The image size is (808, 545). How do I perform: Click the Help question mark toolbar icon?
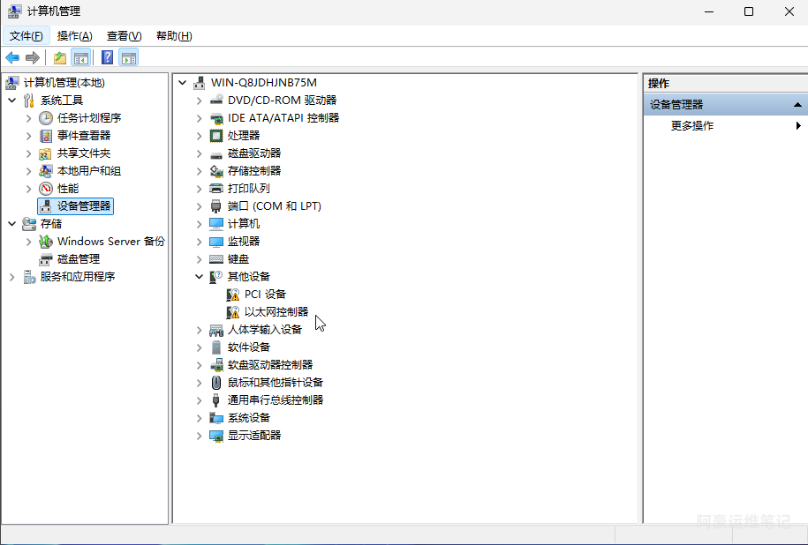(x=107, y=58)
